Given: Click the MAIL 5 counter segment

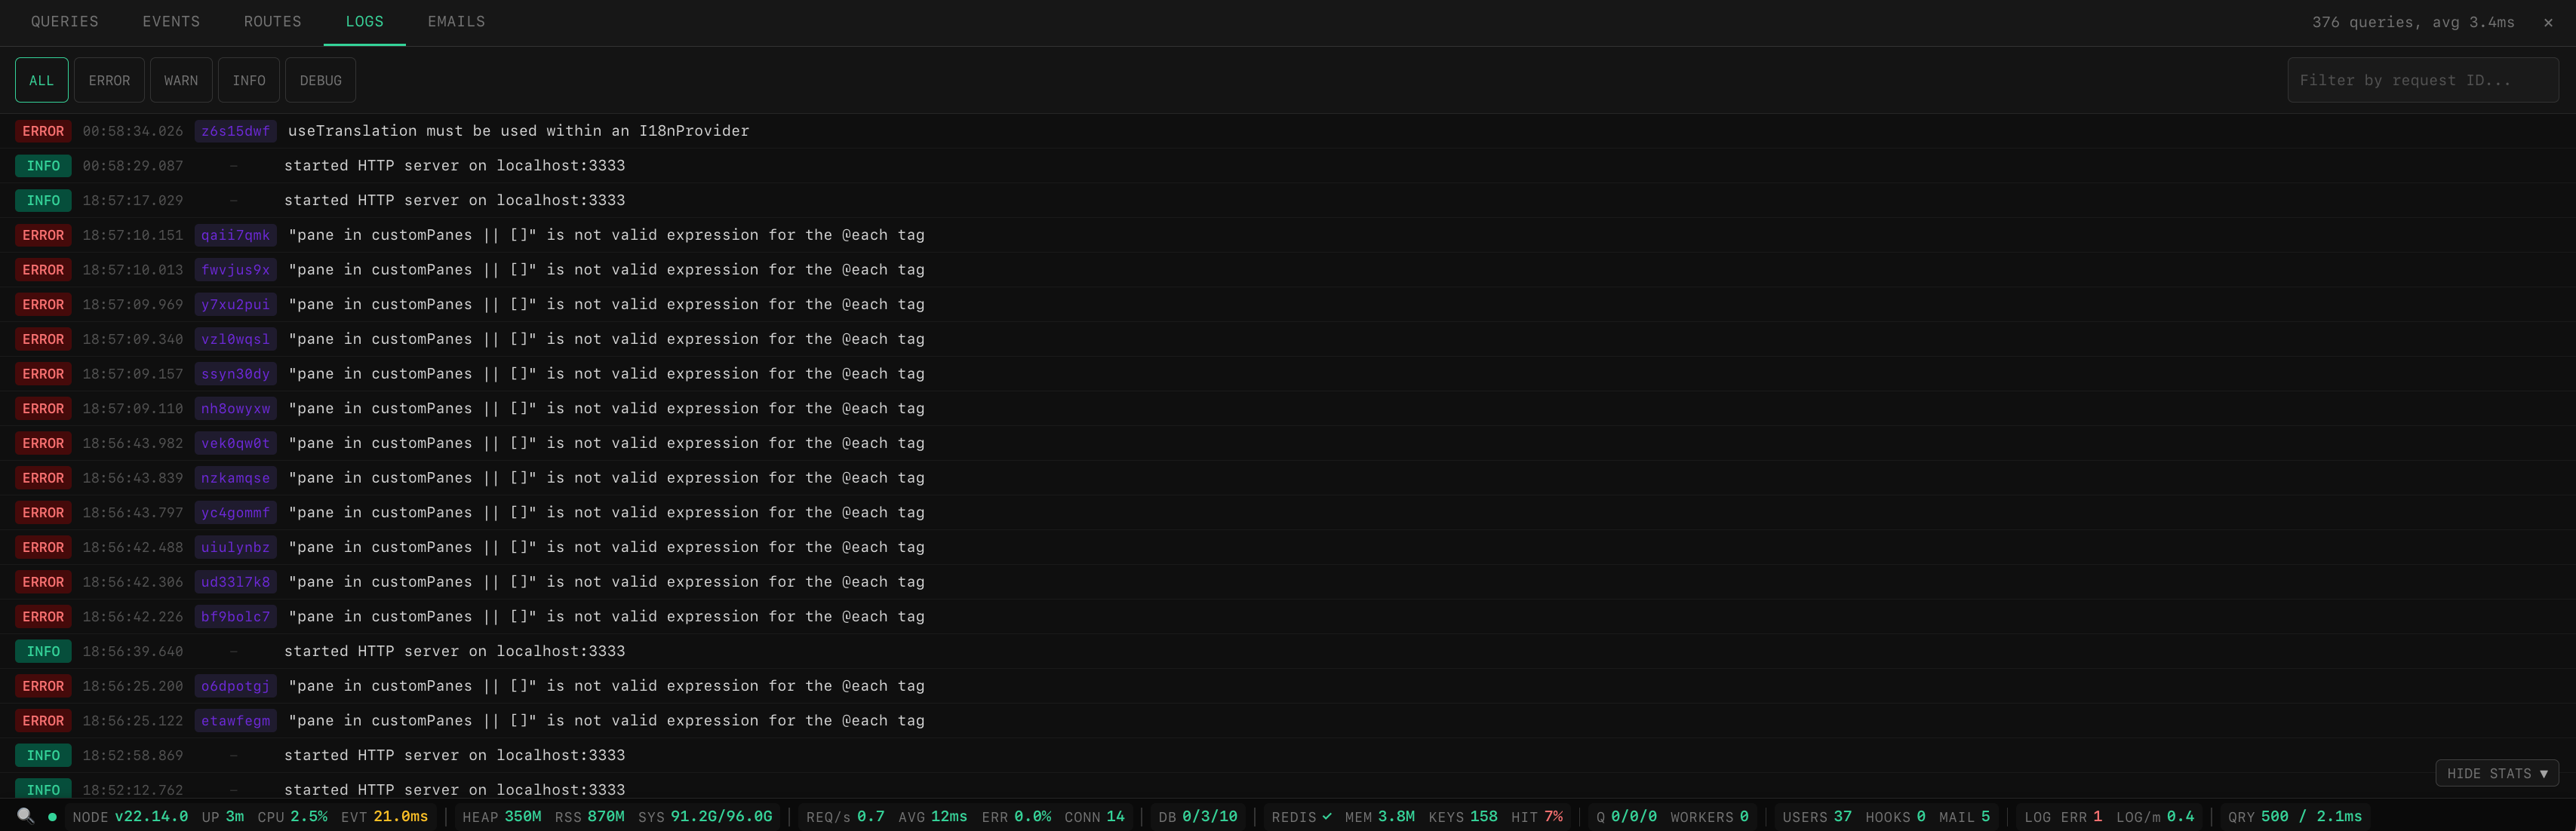Looking at the screenshot, I should [1965, 816].
